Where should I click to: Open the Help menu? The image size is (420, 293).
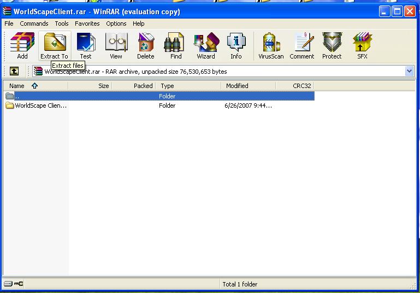point(139,24)
